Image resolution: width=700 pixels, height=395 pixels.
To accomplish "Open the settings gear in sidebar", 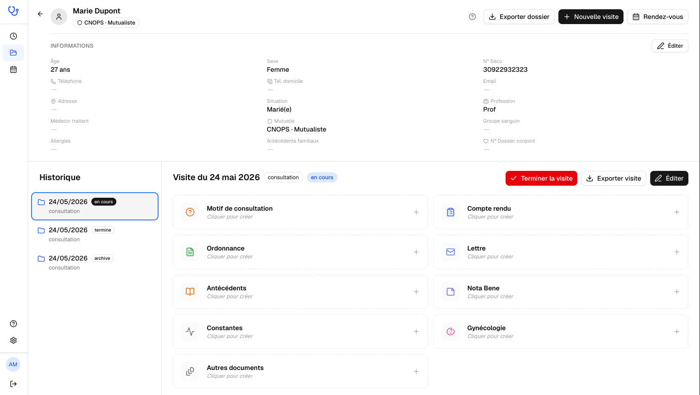I will [x=13, y=340].
